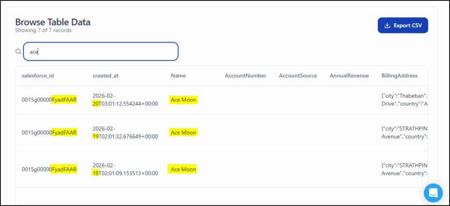
Task: Click the AccountNumber column header
Action: tap(245, 75)
